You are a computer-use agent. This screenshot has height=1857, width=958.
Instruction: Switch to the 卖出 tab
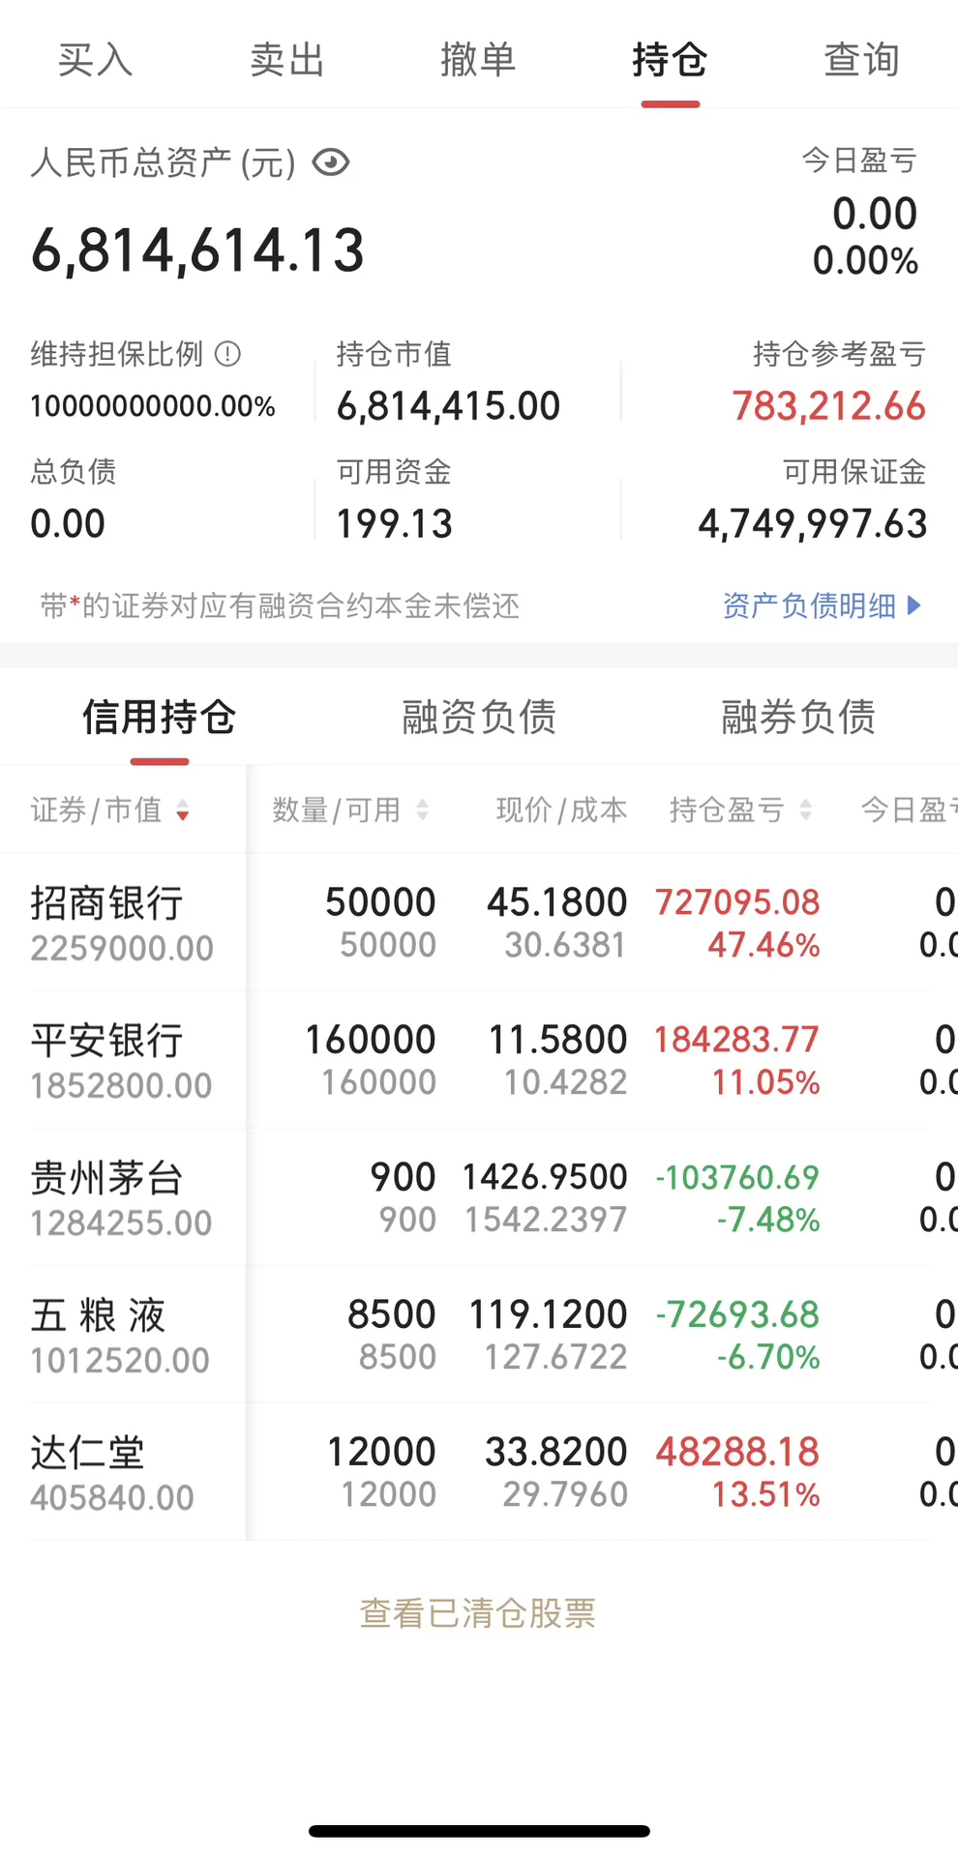click(x=286, y=60)
